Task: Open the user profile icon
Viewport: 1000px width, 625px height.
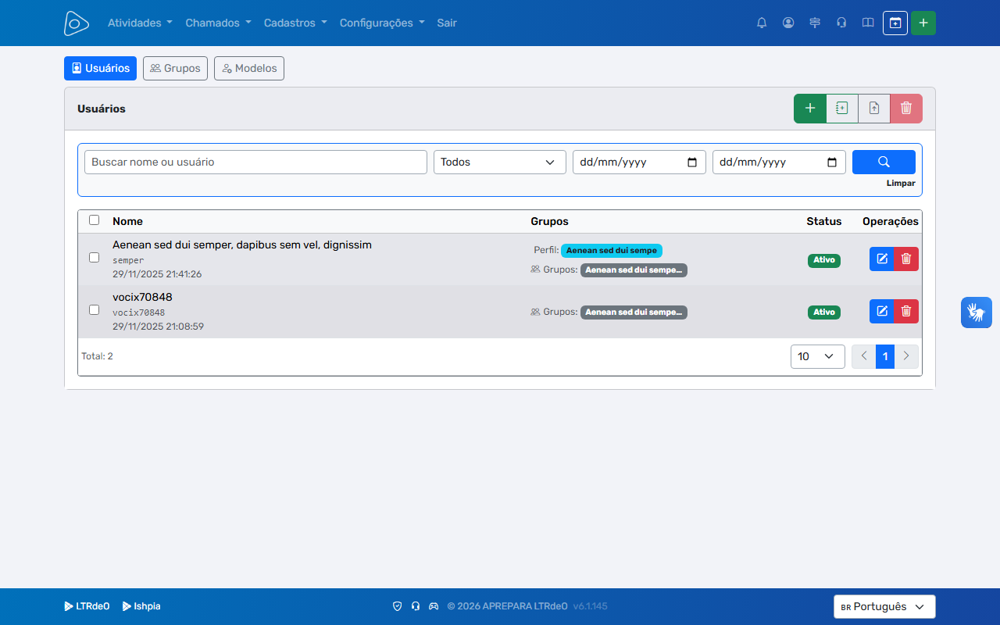Action: (788, 23)
